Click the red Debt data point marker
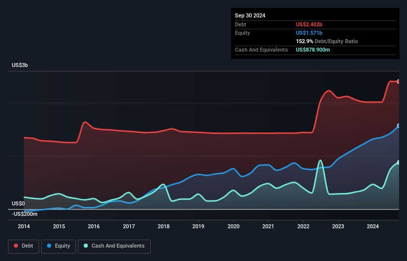Image resolution: width=407 pixels, height=261 pixels. pyautogui.click(x=399, y=81)
